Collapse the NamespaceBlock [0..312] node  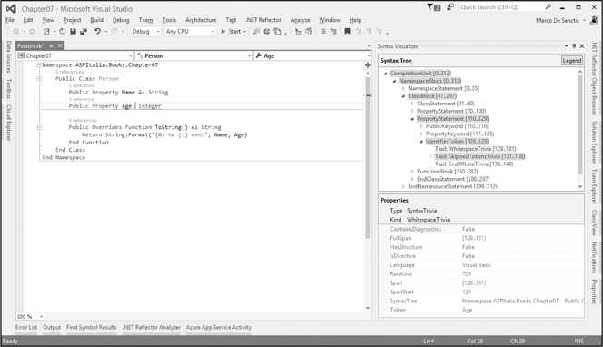(394, 81)
